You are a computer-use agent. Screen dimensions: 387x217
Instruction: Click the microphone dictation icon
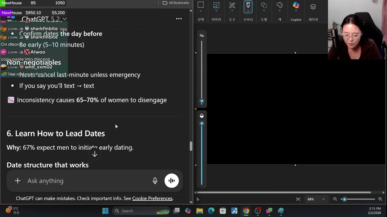pyautogui.click(x=155, y=181)
